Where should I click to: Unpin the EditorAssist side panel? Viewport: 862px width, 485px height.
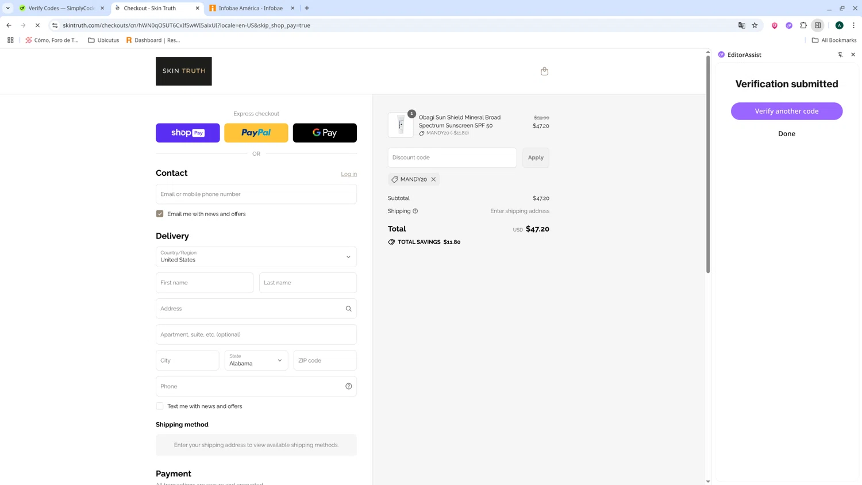point(840,55)
